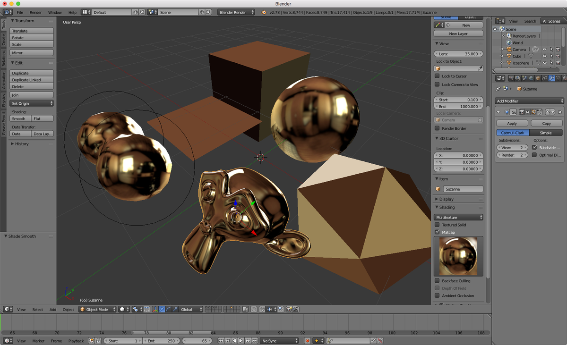Viewport: 567px width, 345px height.
Task: Open the Object Mode dropdown
Action: tap(97, 310)
